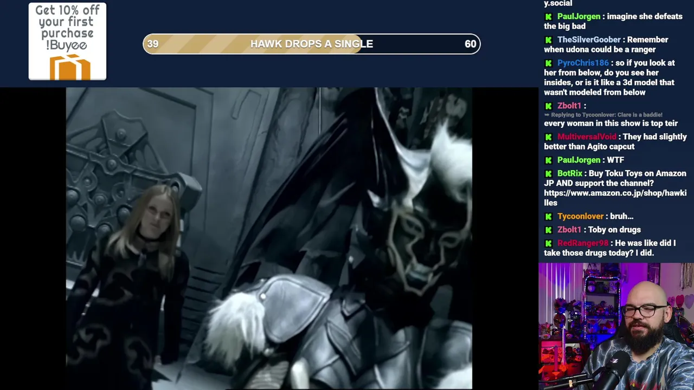Click the Kick badge next to MultiversalVoid
Viewport: 694px width, 390px height.
(x=549, y=137)
